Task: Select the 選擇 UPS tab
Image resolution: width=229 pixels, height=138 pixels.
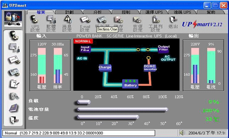Action: click(154, 12)
